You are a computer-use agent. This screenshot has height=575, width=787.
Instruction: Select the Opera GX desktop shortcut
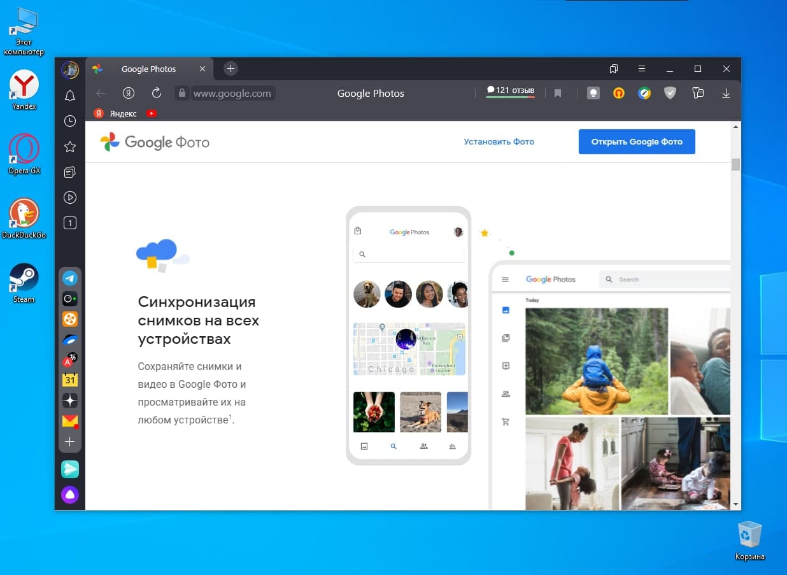(24, 154)
